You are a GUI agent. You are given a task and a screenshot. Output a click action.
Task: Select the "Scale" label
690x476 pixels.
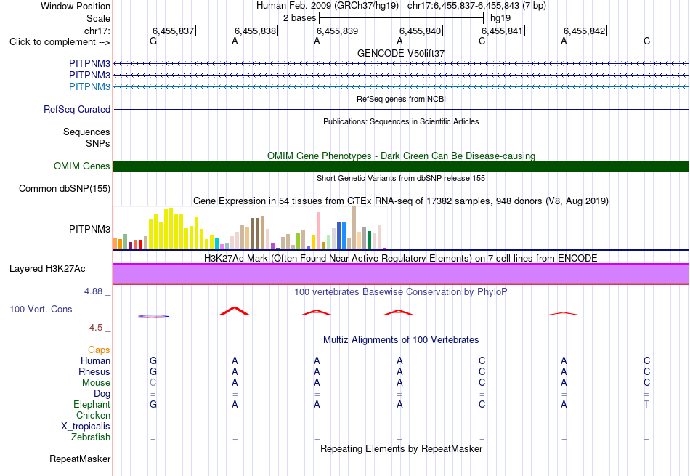pyautogui.click(x=98, y=18)
